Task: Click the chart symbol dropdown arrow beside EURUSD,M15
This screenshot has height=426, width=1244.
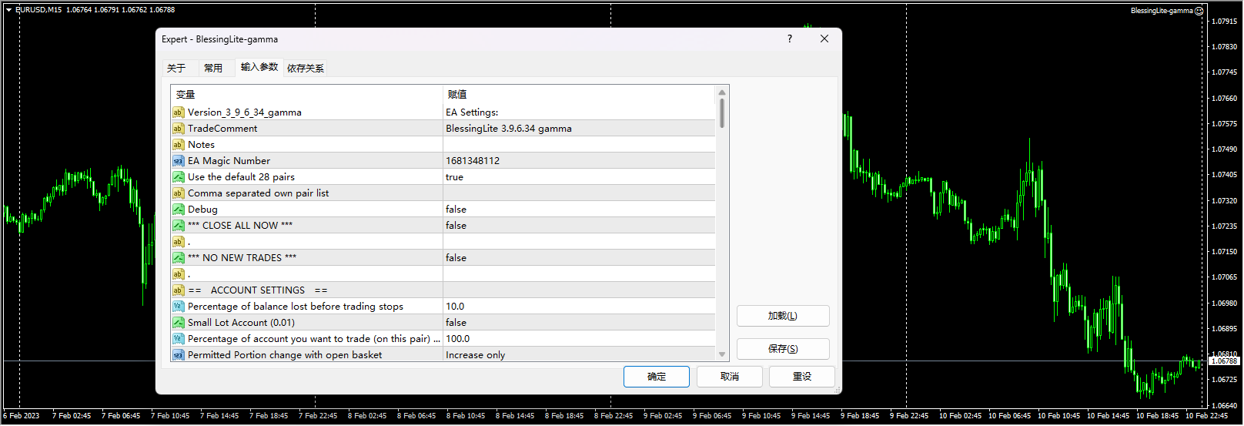Action: (x=8, y=10)
